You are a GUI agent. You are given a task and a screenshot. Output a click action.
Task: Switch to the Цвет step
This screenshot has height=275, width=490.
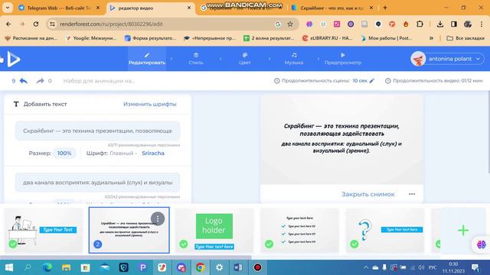coord(245,59)
